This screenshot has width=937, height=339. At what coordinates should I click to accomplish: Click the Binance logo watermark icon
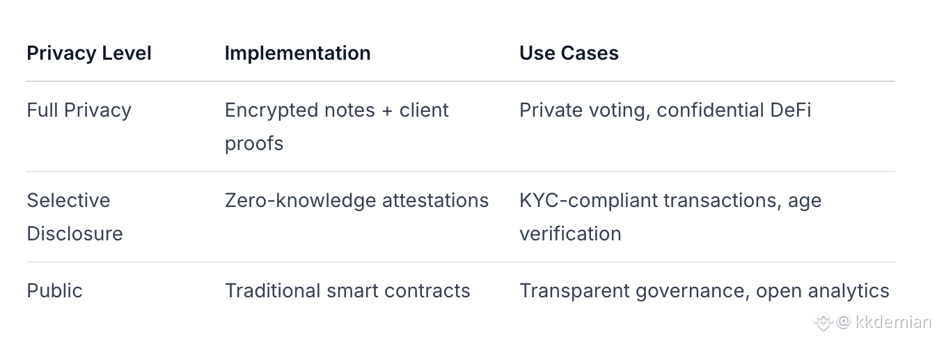824,322
